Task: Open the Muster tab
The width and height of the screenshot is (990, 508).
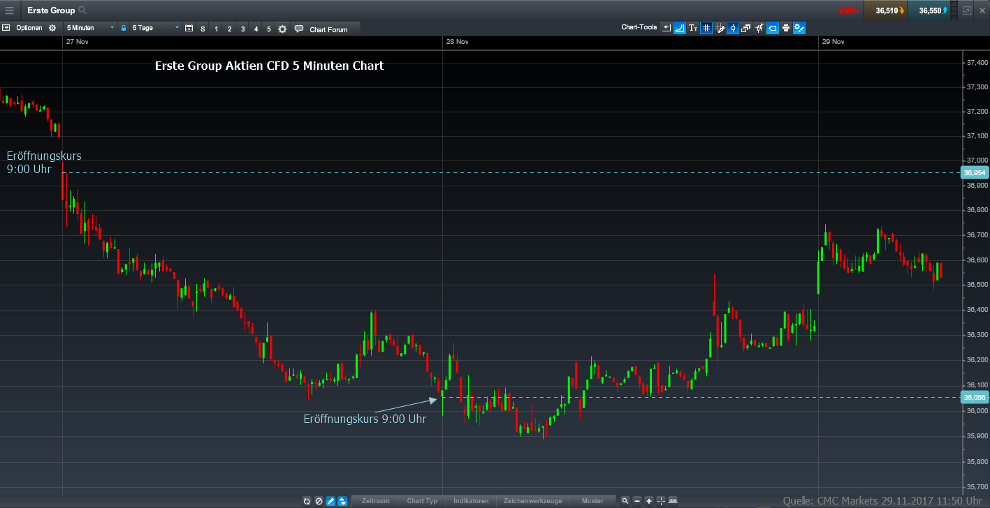Action: [x=592, y=501]
